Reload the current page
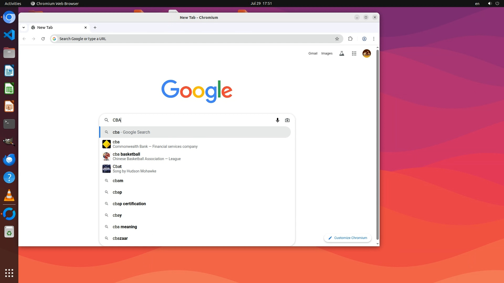 pos(43,39)
